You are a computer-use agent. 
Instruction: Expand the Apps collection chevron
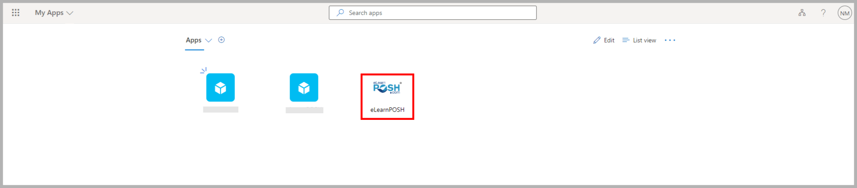[x=208, y=40]
